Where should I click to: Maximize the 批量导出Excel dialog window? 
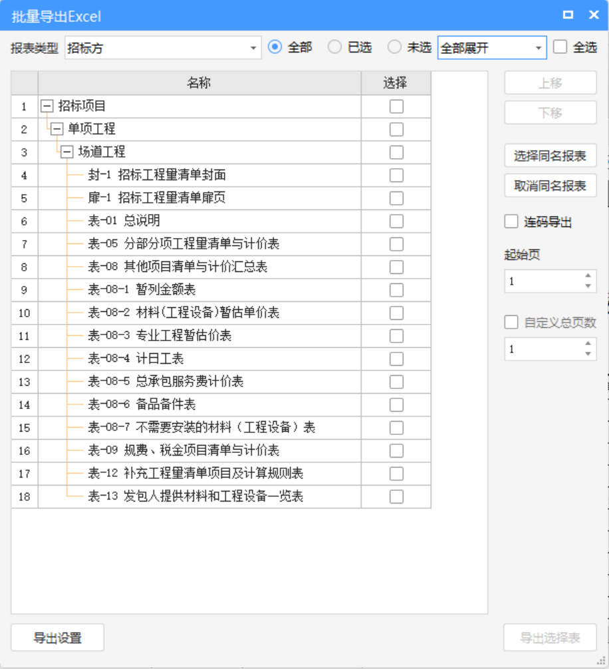click(568, 15)
